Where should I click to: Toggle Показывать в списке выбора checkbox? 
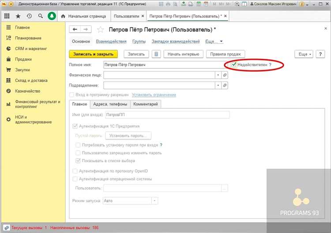pyautogui.click(x=78, y=161)
